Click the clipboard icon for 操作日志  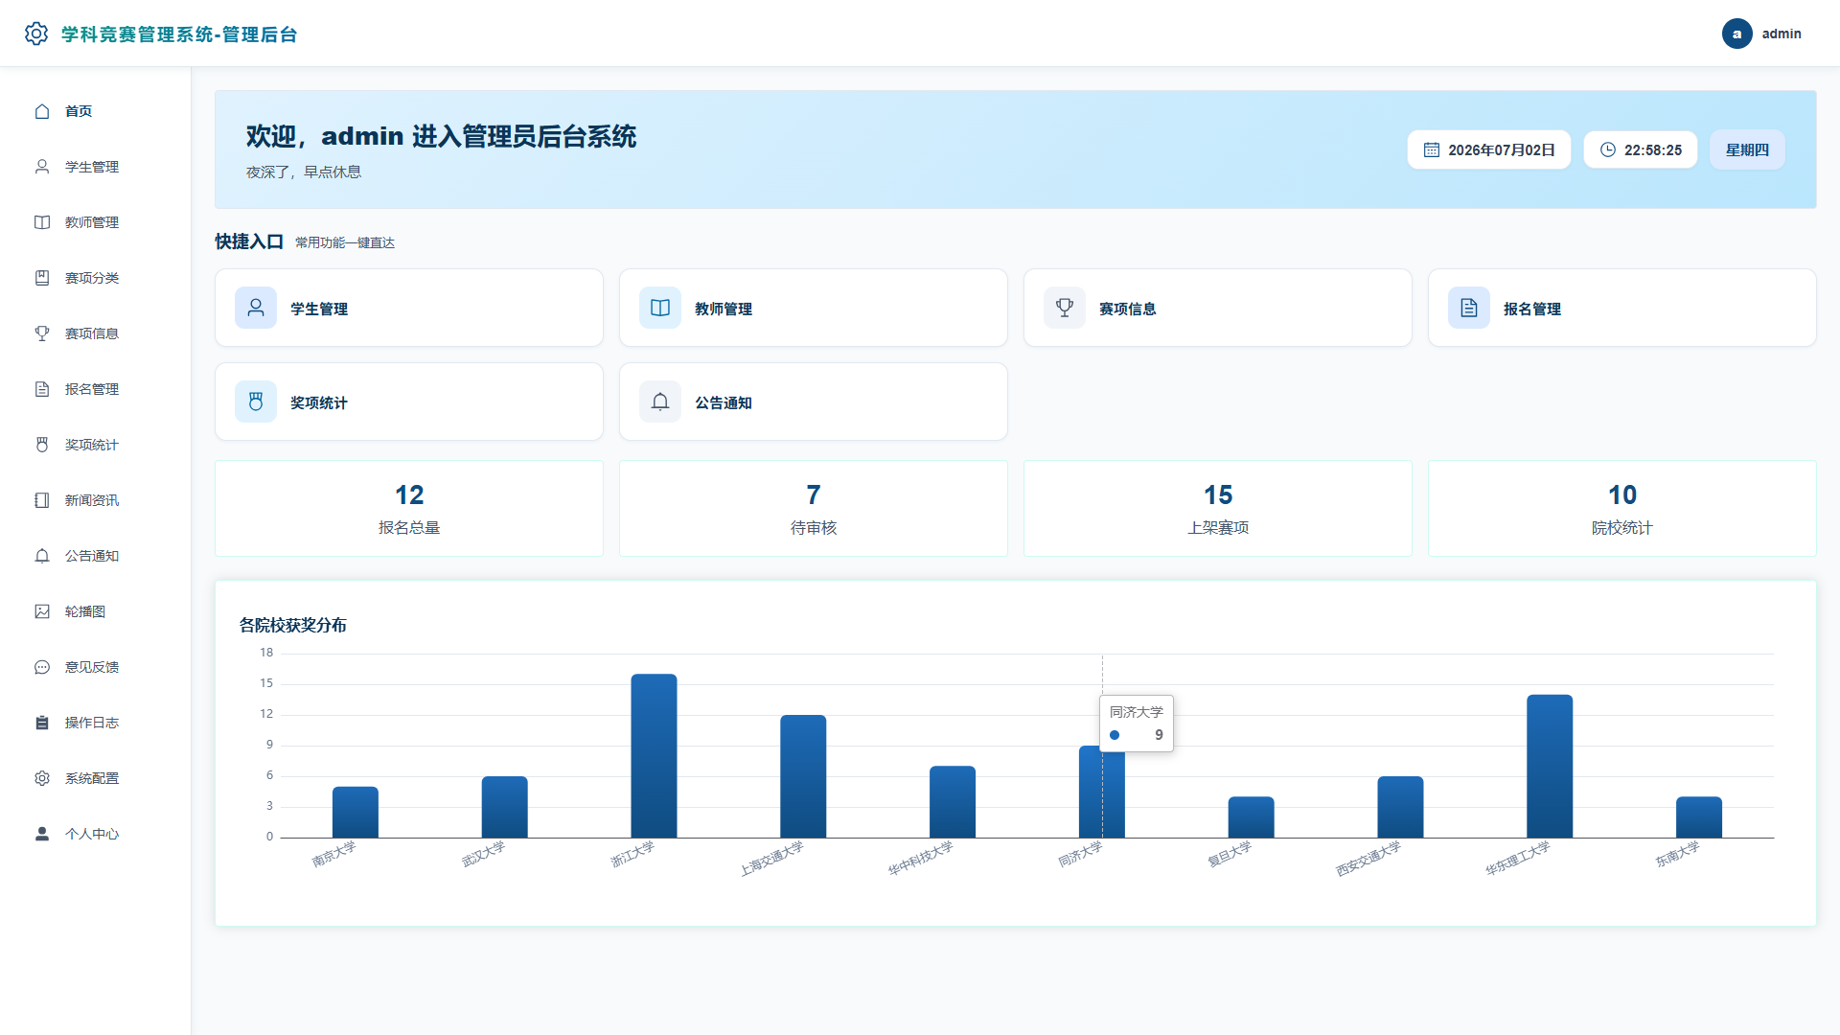(42, 723)
